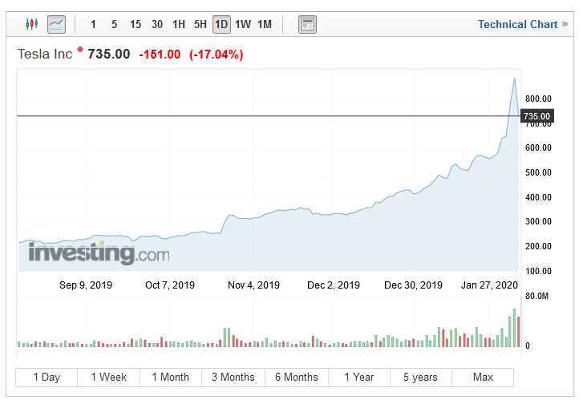Click the 735.00 last price value
Viewport: 583px width, 404px height.
[108, 54]
